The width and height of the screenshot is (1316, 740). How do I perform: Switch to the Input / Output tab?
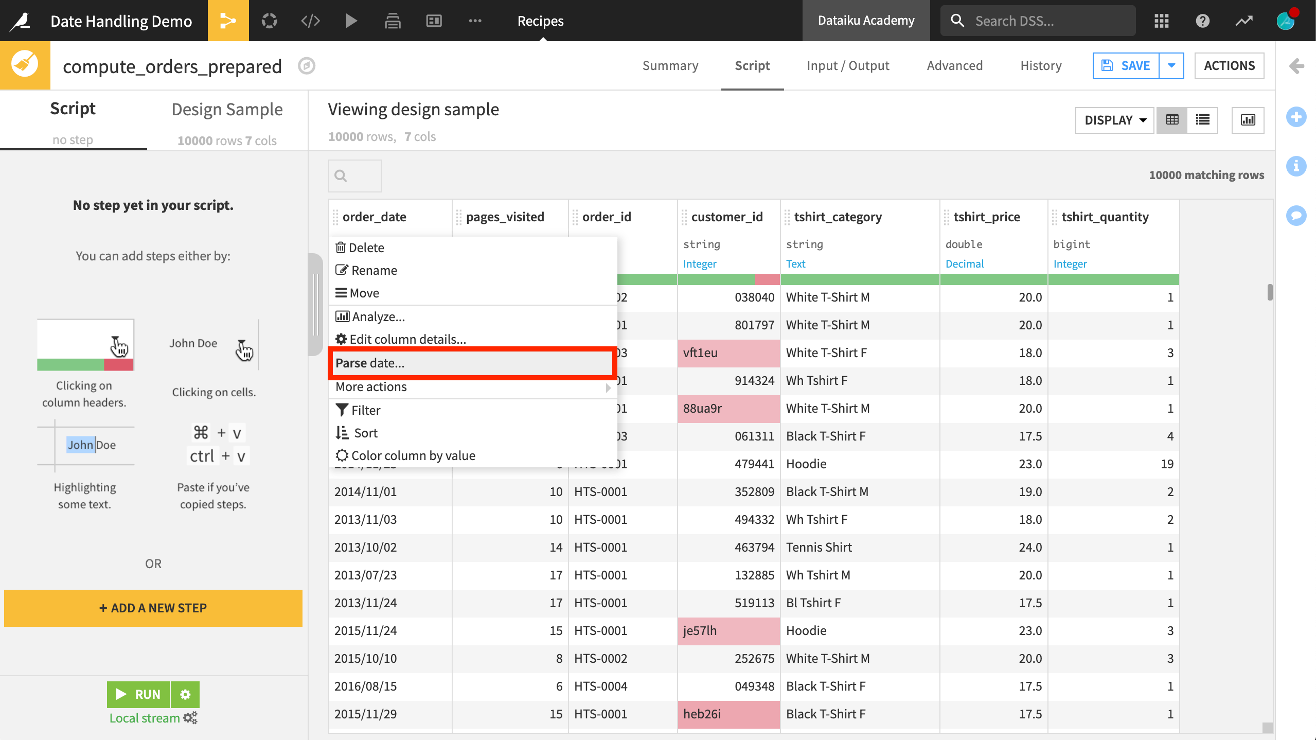tap(848, 65)
